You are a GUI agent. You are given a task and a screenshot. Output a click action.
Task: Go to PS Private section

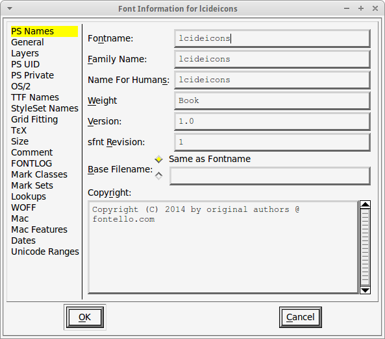pos(32,75)
